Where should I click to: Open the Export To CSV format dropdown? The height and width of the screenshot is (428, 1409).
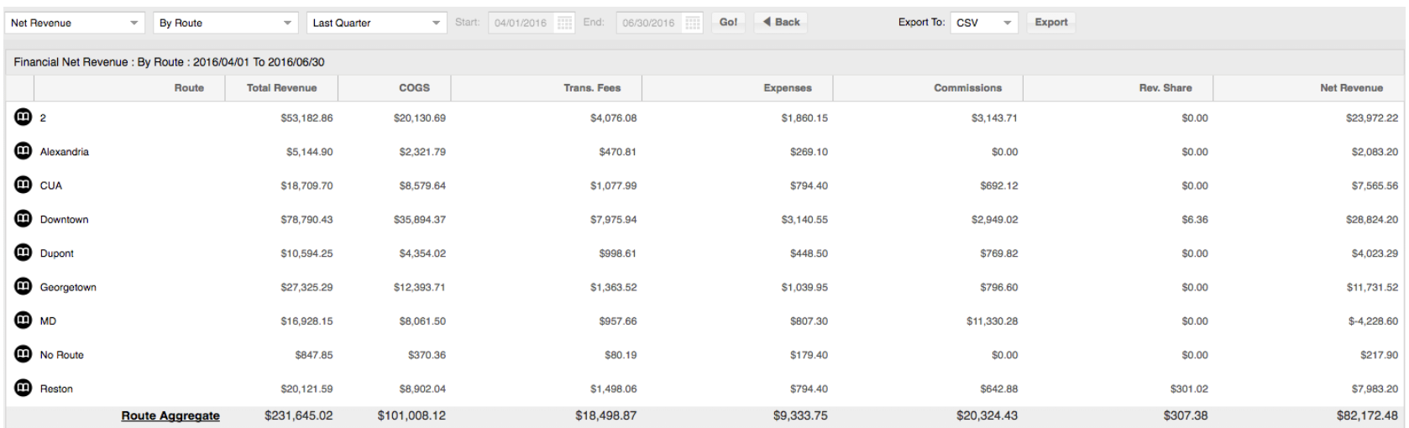pyautogui.click(x=985, y=23)
